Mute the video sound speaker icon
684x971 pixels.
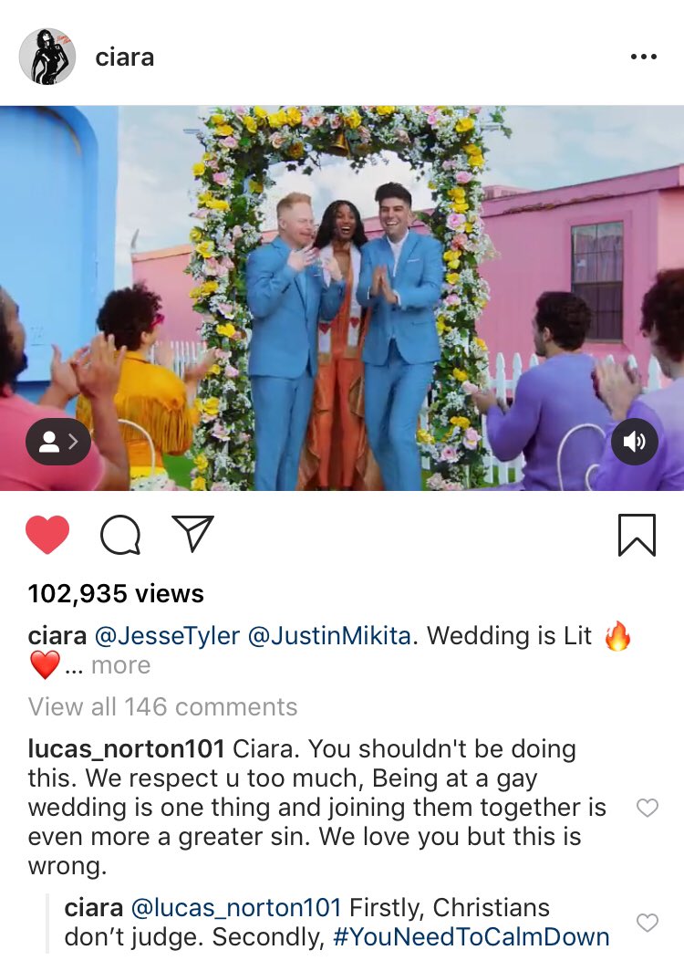[x=635, y=442]
